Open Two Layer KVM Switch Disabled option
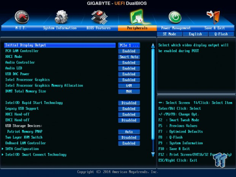Image resolution: width=236 pixels, height=177 pixels. click(x=129, y=137)
